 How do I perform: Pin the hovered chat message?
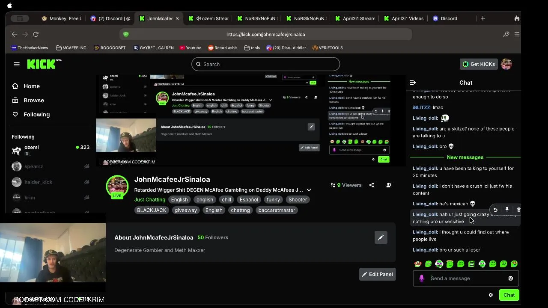(x=507, y=210)
